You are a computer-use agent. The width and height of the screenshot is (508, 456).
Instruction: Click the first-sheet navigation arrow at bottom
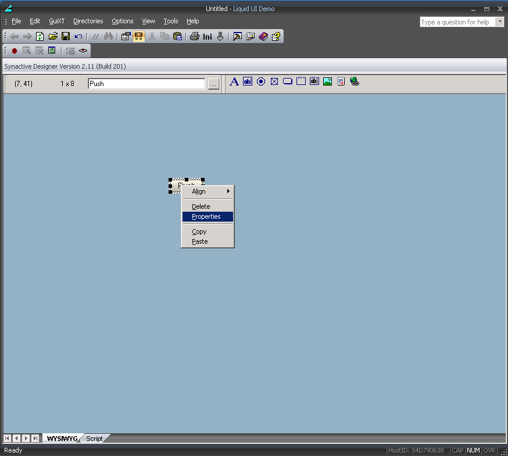(x=8, y=439)
